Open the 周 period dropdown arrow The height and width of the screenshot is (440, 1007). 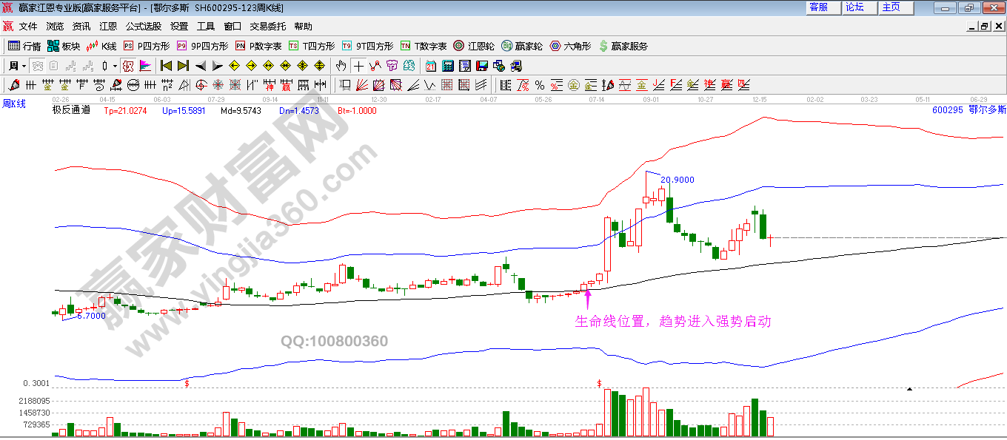pos(23,65)
